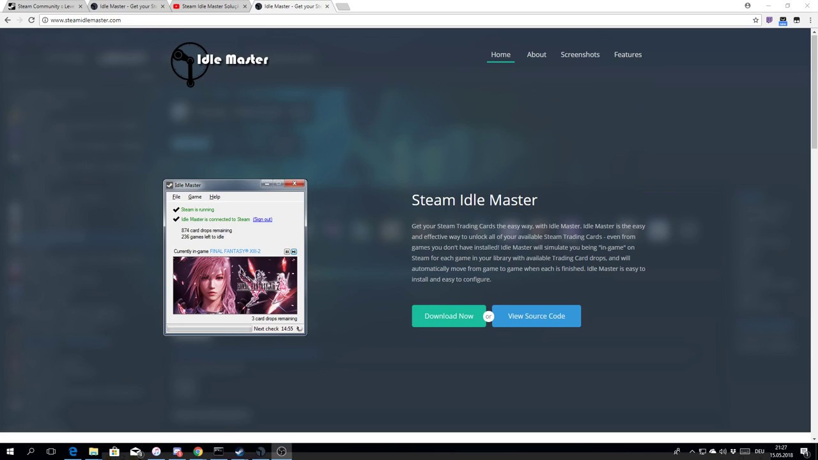The height and width of the screenshot is (460, 818).
Task: Click the address bar URL field
Action: [x=396, y=20]
